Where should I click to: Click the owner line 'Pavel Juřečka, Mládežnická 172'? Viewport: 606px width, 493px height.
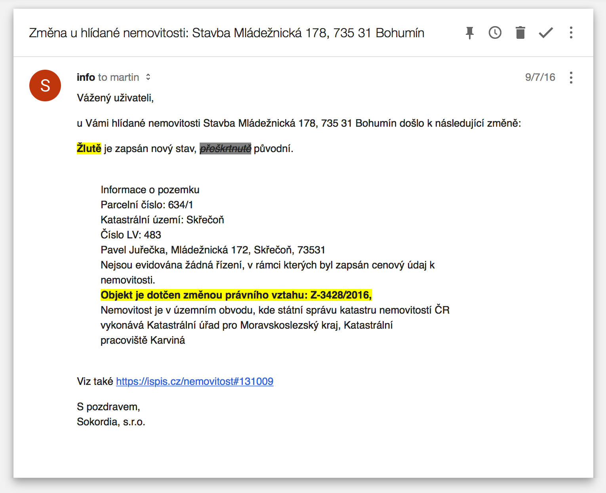[x=213, y=250]
